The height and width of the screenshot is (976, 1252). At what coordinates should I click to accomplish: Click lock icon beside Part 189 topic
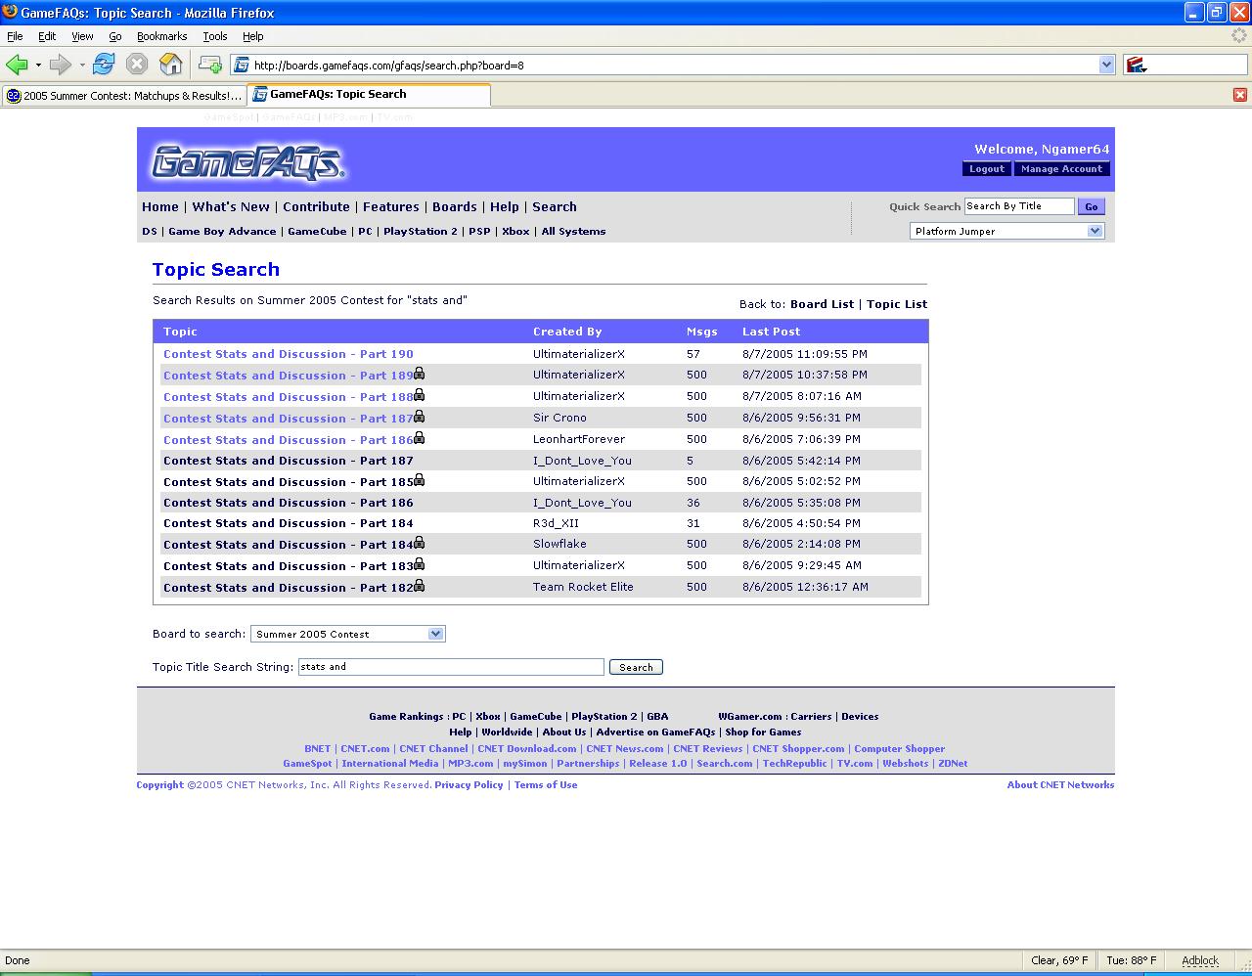419,374
